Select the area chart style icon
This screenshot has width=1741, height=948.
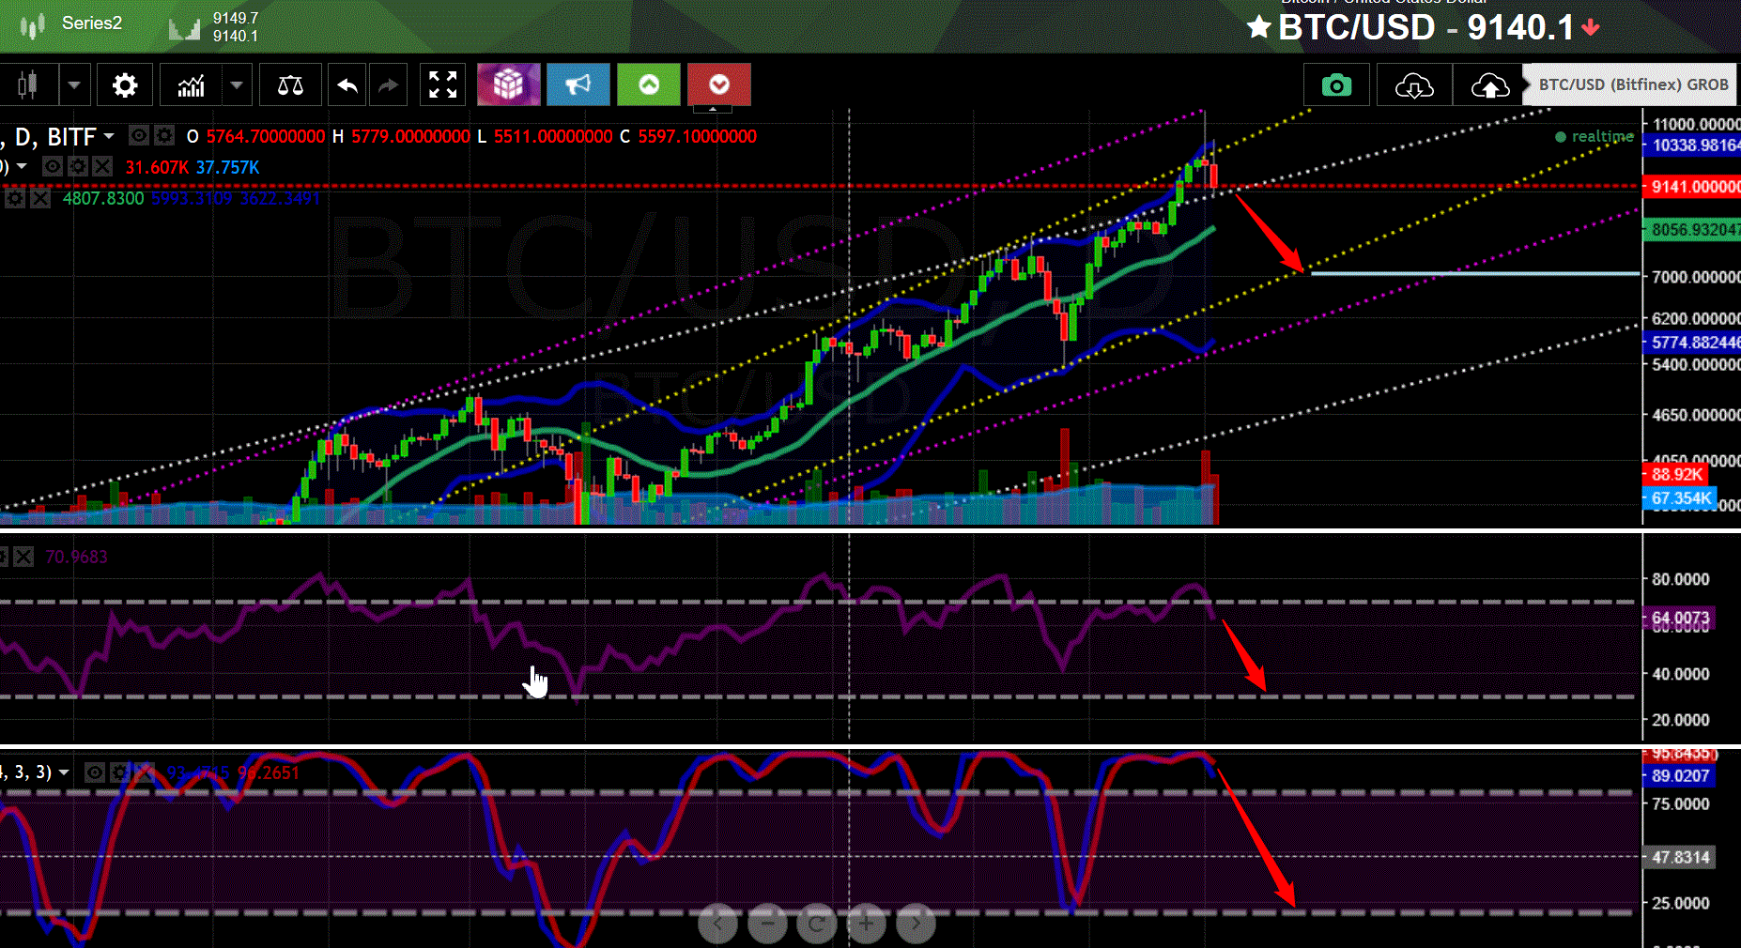(x=184, y=27)
